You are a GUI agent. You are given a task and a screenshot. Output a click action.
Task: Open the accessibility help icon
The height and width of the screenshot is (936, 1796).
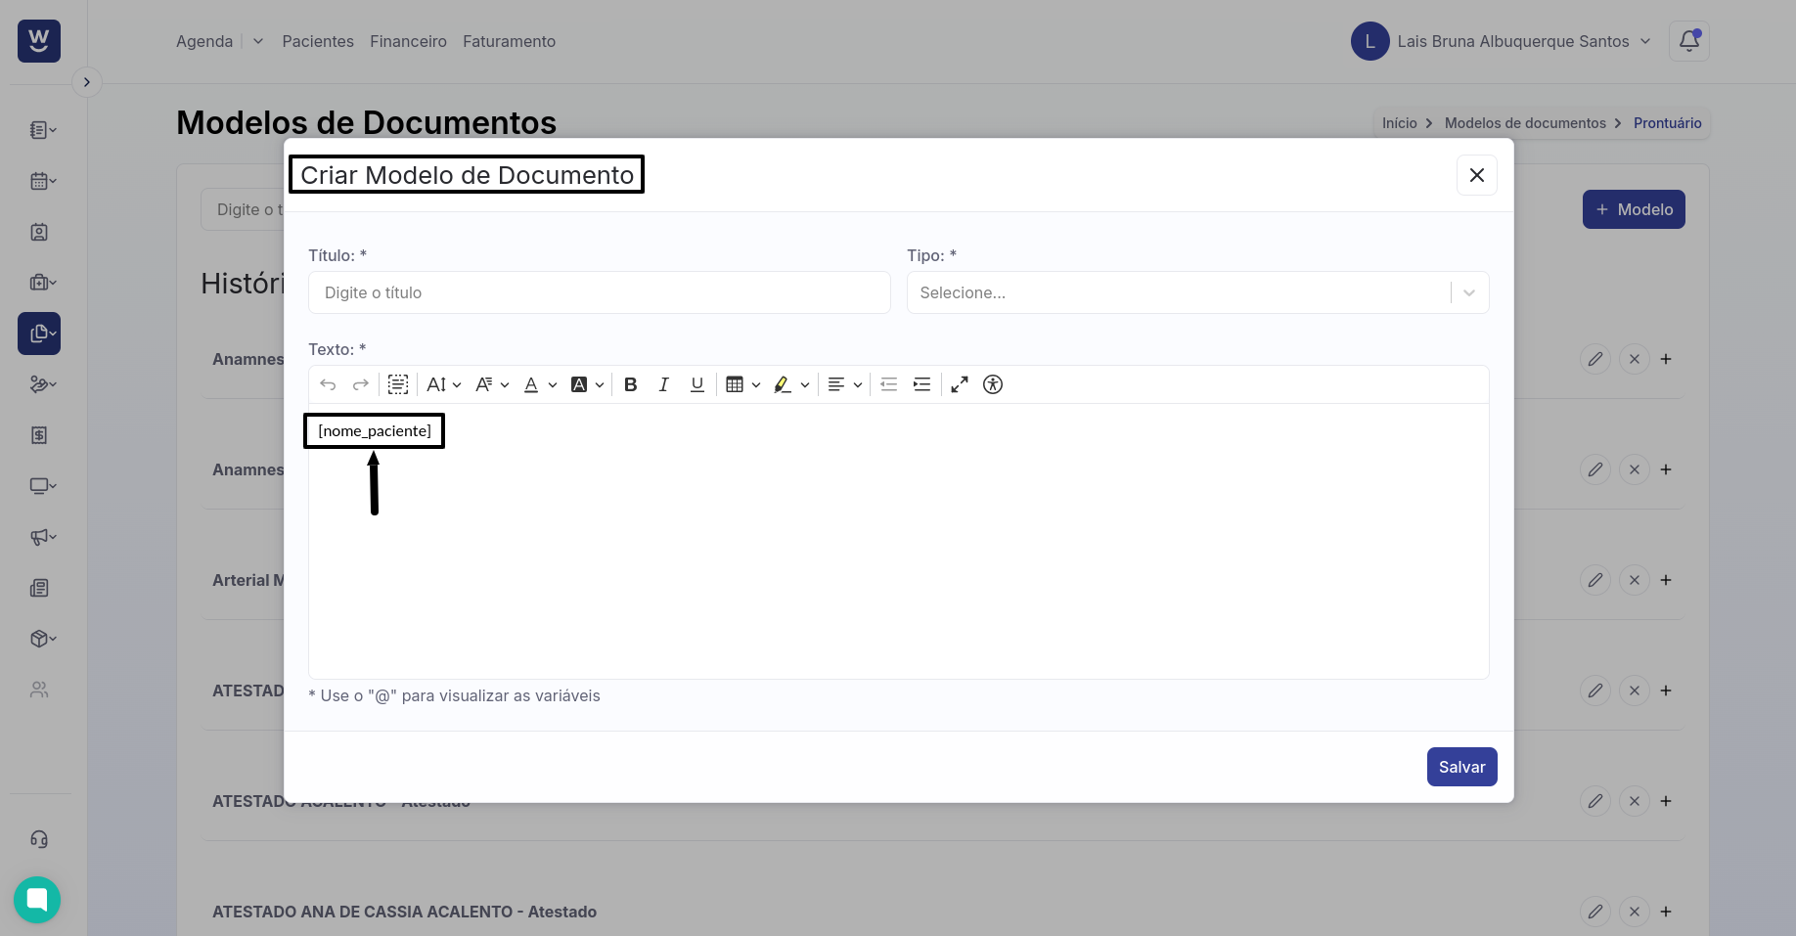(x=993, y=384)
